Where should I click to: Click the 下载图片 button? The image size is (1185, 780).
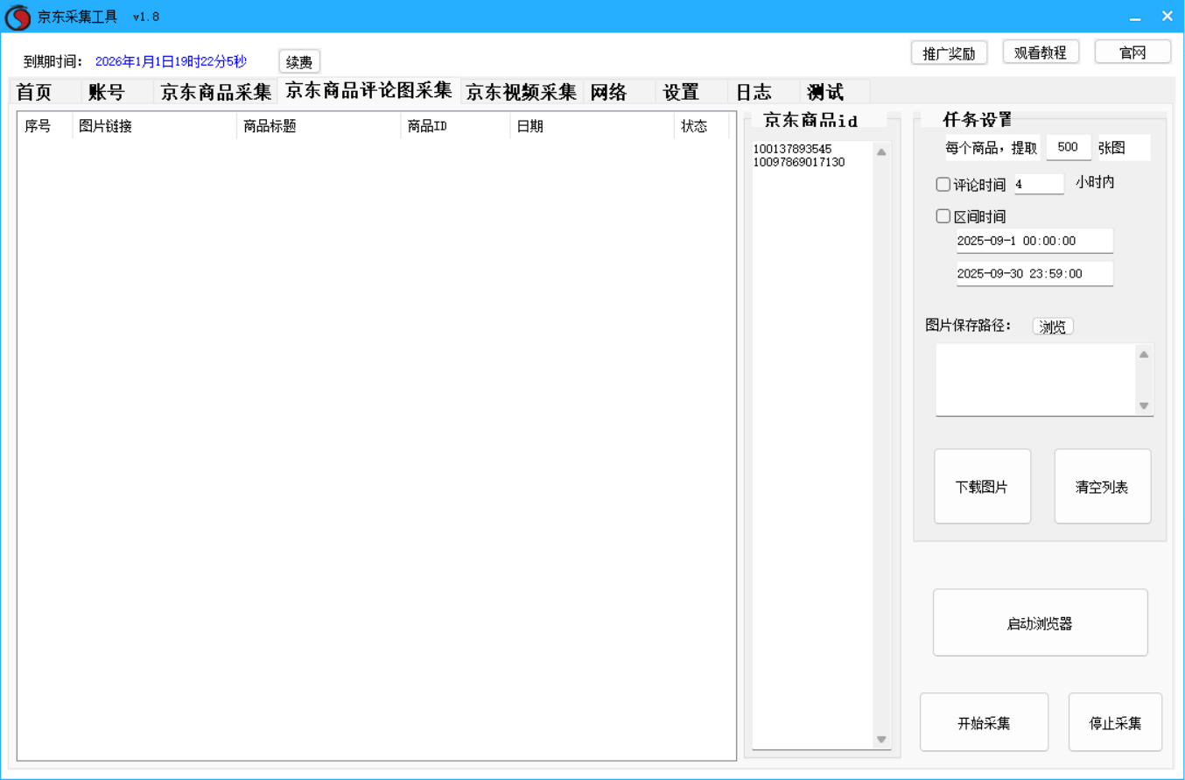tap(982, 487)
